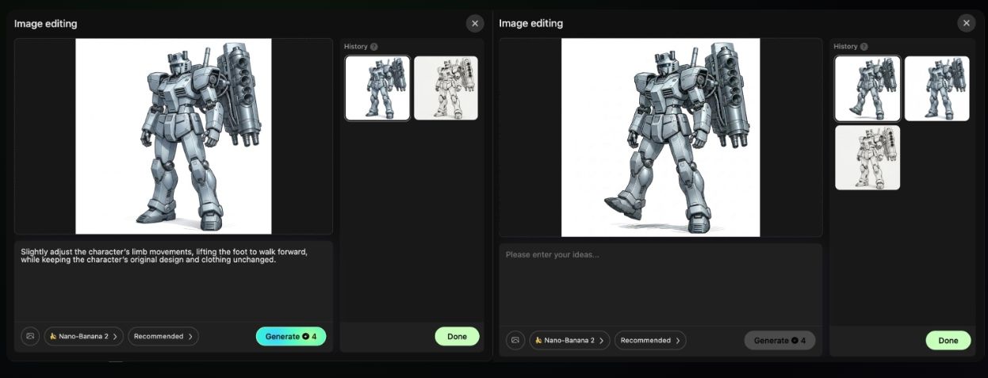Screen dimensions: 988x378
Task: Select the sketch robot history thumbnail in right dialog
Action: [x=867, y=158]
